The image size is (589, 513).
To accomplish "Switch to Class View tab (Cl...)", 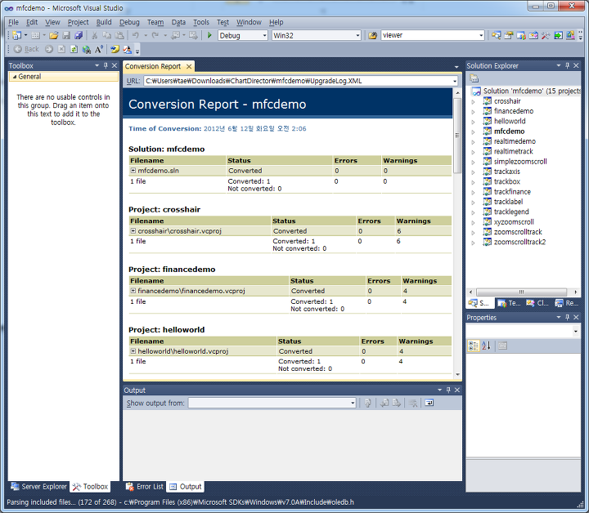I will [537, 303].
